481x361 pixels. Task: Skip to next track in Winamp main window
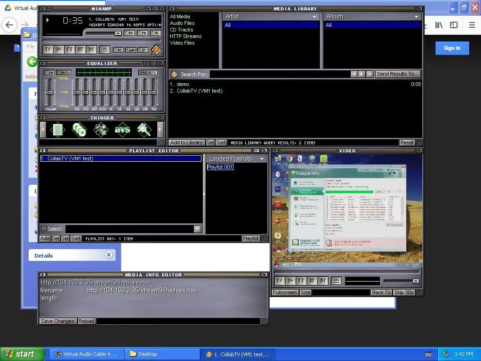click(x=92, y=50)
